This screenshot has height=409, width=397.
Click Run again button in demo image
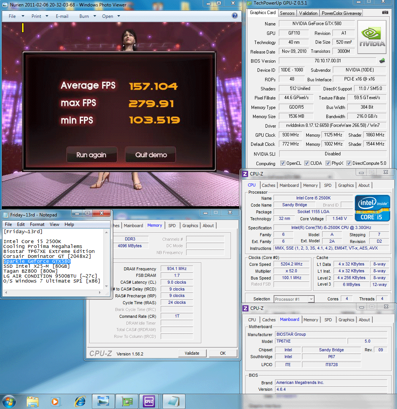point(92,155)
